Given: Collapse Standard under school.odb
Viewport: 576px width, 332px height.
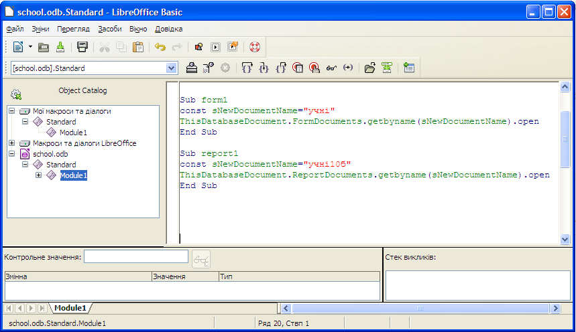Looking at the screenshot, I should pyautogui.click(x=25, y=165).
